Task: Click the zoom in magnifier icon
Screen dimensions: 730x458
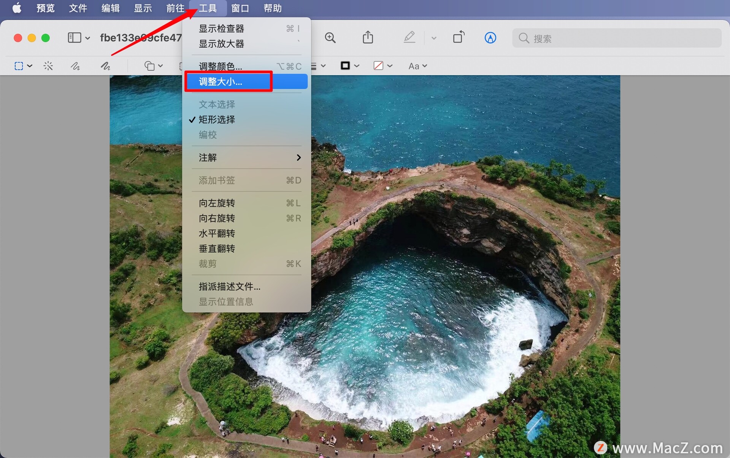Action: tap(330, 38)
